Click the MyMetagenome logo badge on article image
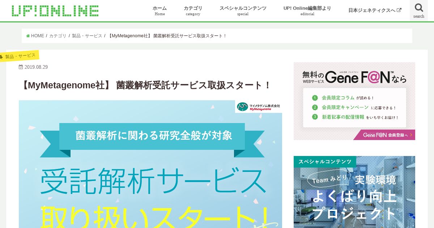The image size is (434, 228). pyautogui.click(x=259, y=107)
